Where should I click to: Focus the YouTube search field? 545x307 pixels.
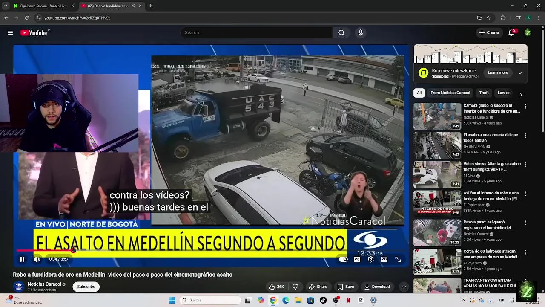tap(256, 33)
